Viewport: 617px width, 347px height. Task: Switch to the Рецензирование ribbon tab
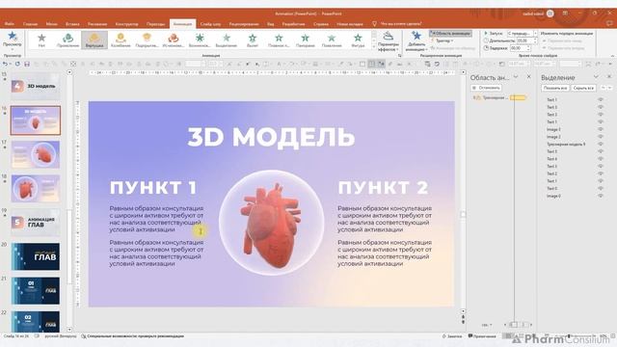point(244,24)
